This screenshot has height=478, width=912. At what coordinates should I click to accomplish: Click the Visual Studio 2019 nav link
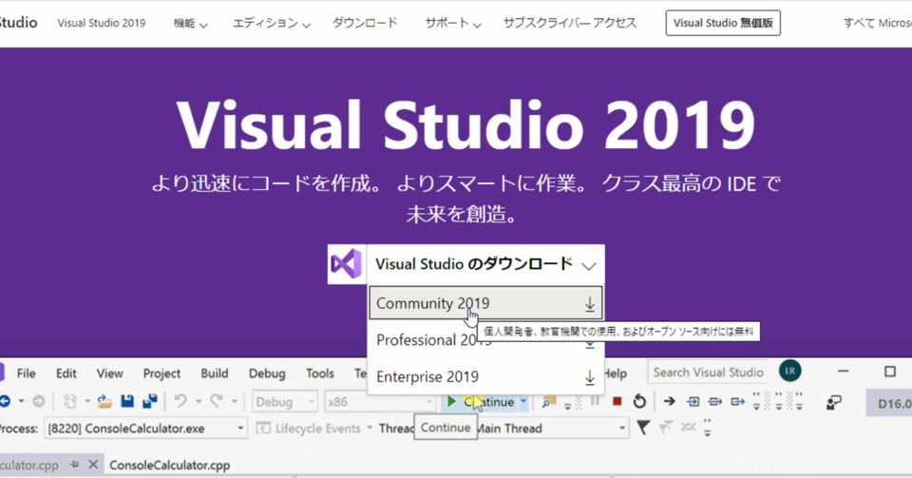(102, 23)
